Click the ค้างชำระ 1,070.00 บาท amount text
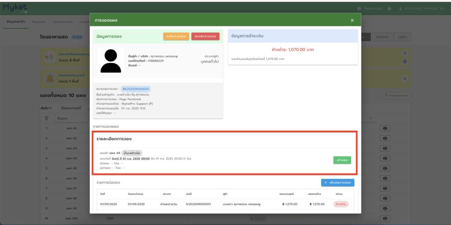Viewport: 451px width, 225px height. 293,49
